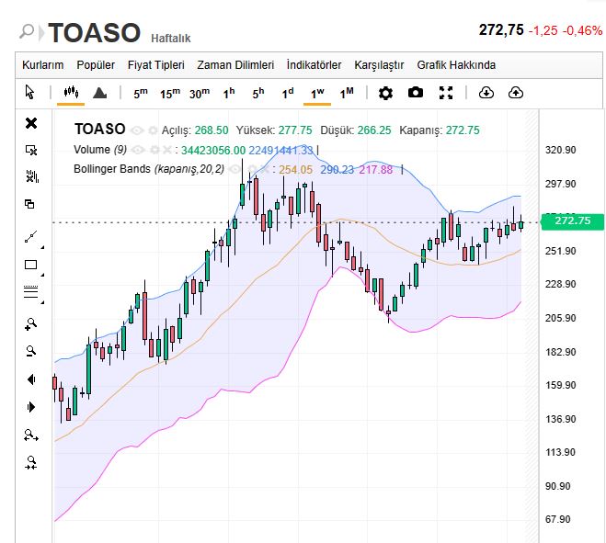Click the TOASO ticker title

click(94, 32)
